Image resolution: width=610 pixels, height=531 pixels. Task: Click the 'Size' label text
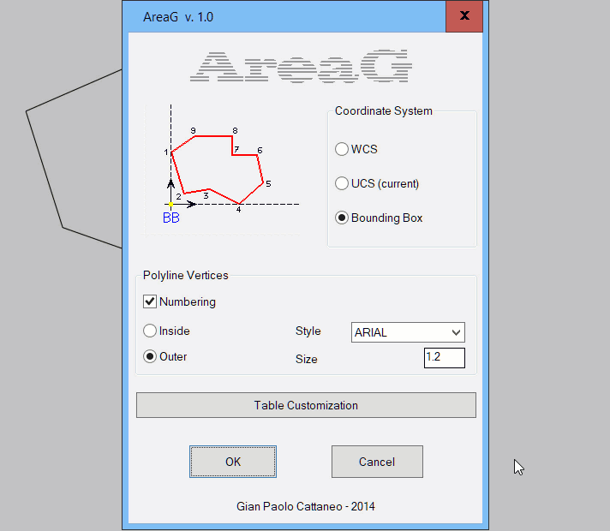coord(306,359)
